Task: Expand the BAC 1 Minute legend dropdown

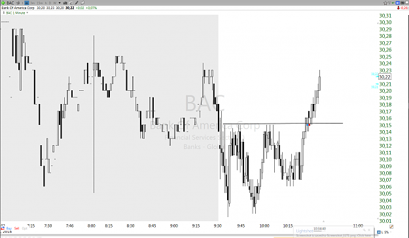Action: (27, 12)
